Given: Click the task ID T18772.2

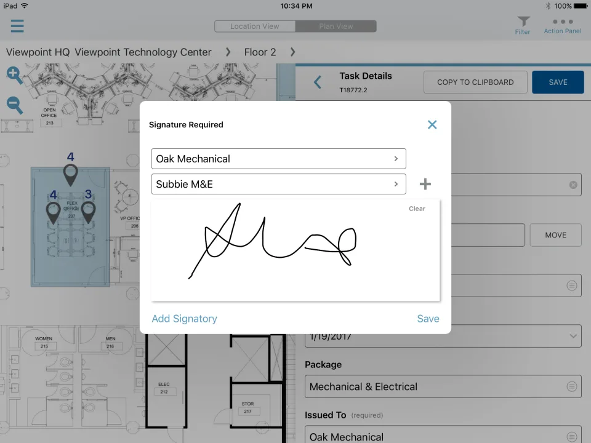Looking at the screenshot, I should pyautogui.click(x=353, y=90).
